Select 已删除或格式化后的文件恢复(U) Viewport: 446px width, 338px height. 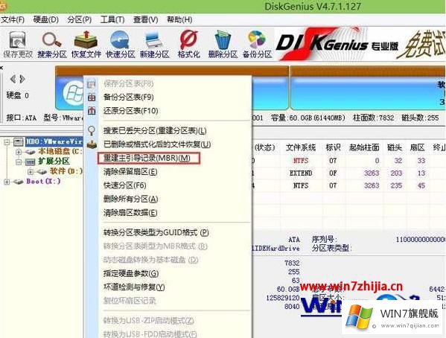157,144
